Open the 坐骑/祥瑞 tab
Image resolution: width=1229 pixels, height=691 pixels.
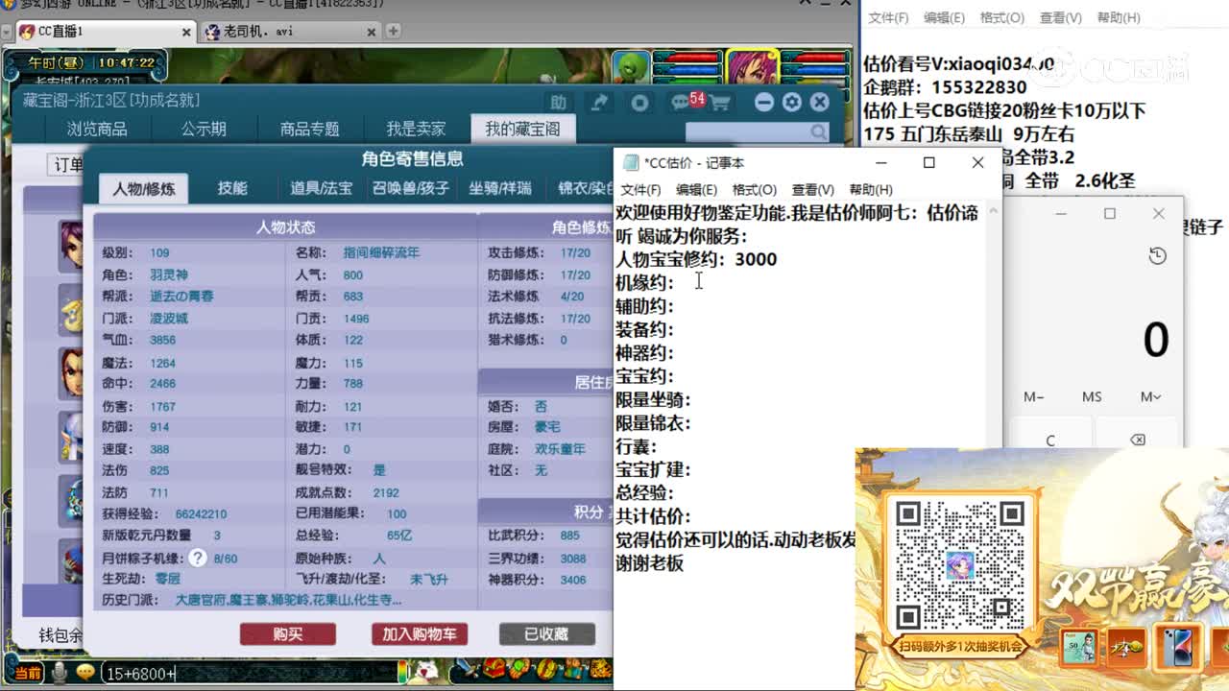tap(500, 188)
